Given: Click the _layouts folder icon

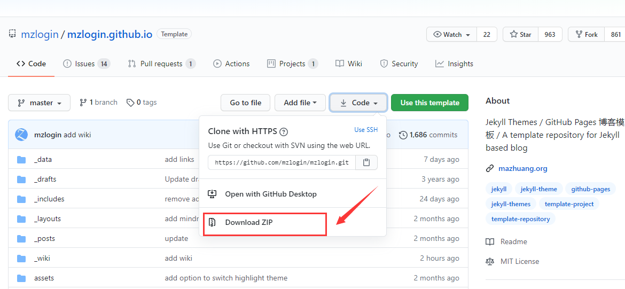Looking at the screenshot, I should tap(21, 219).
